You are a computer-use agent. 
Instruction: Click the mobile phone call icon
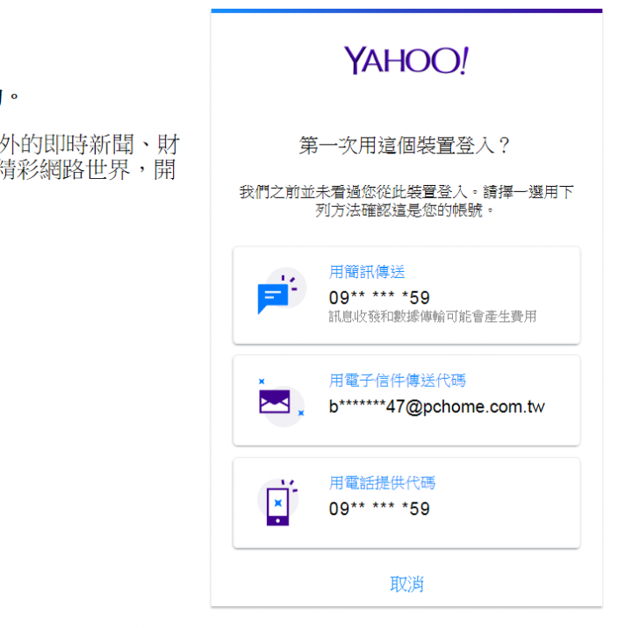[x=277, y=503]
